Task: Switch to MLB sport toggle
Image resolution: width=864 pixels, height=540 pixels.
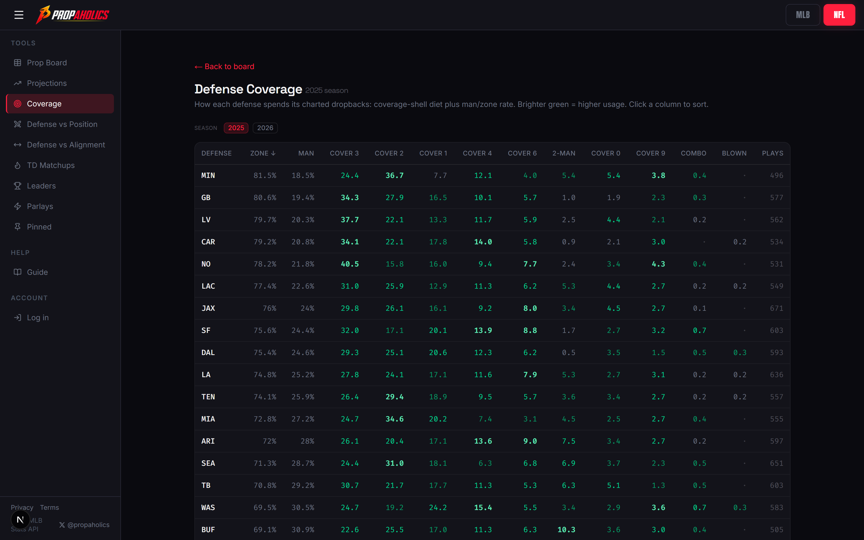Action: (x=803, y=15)
